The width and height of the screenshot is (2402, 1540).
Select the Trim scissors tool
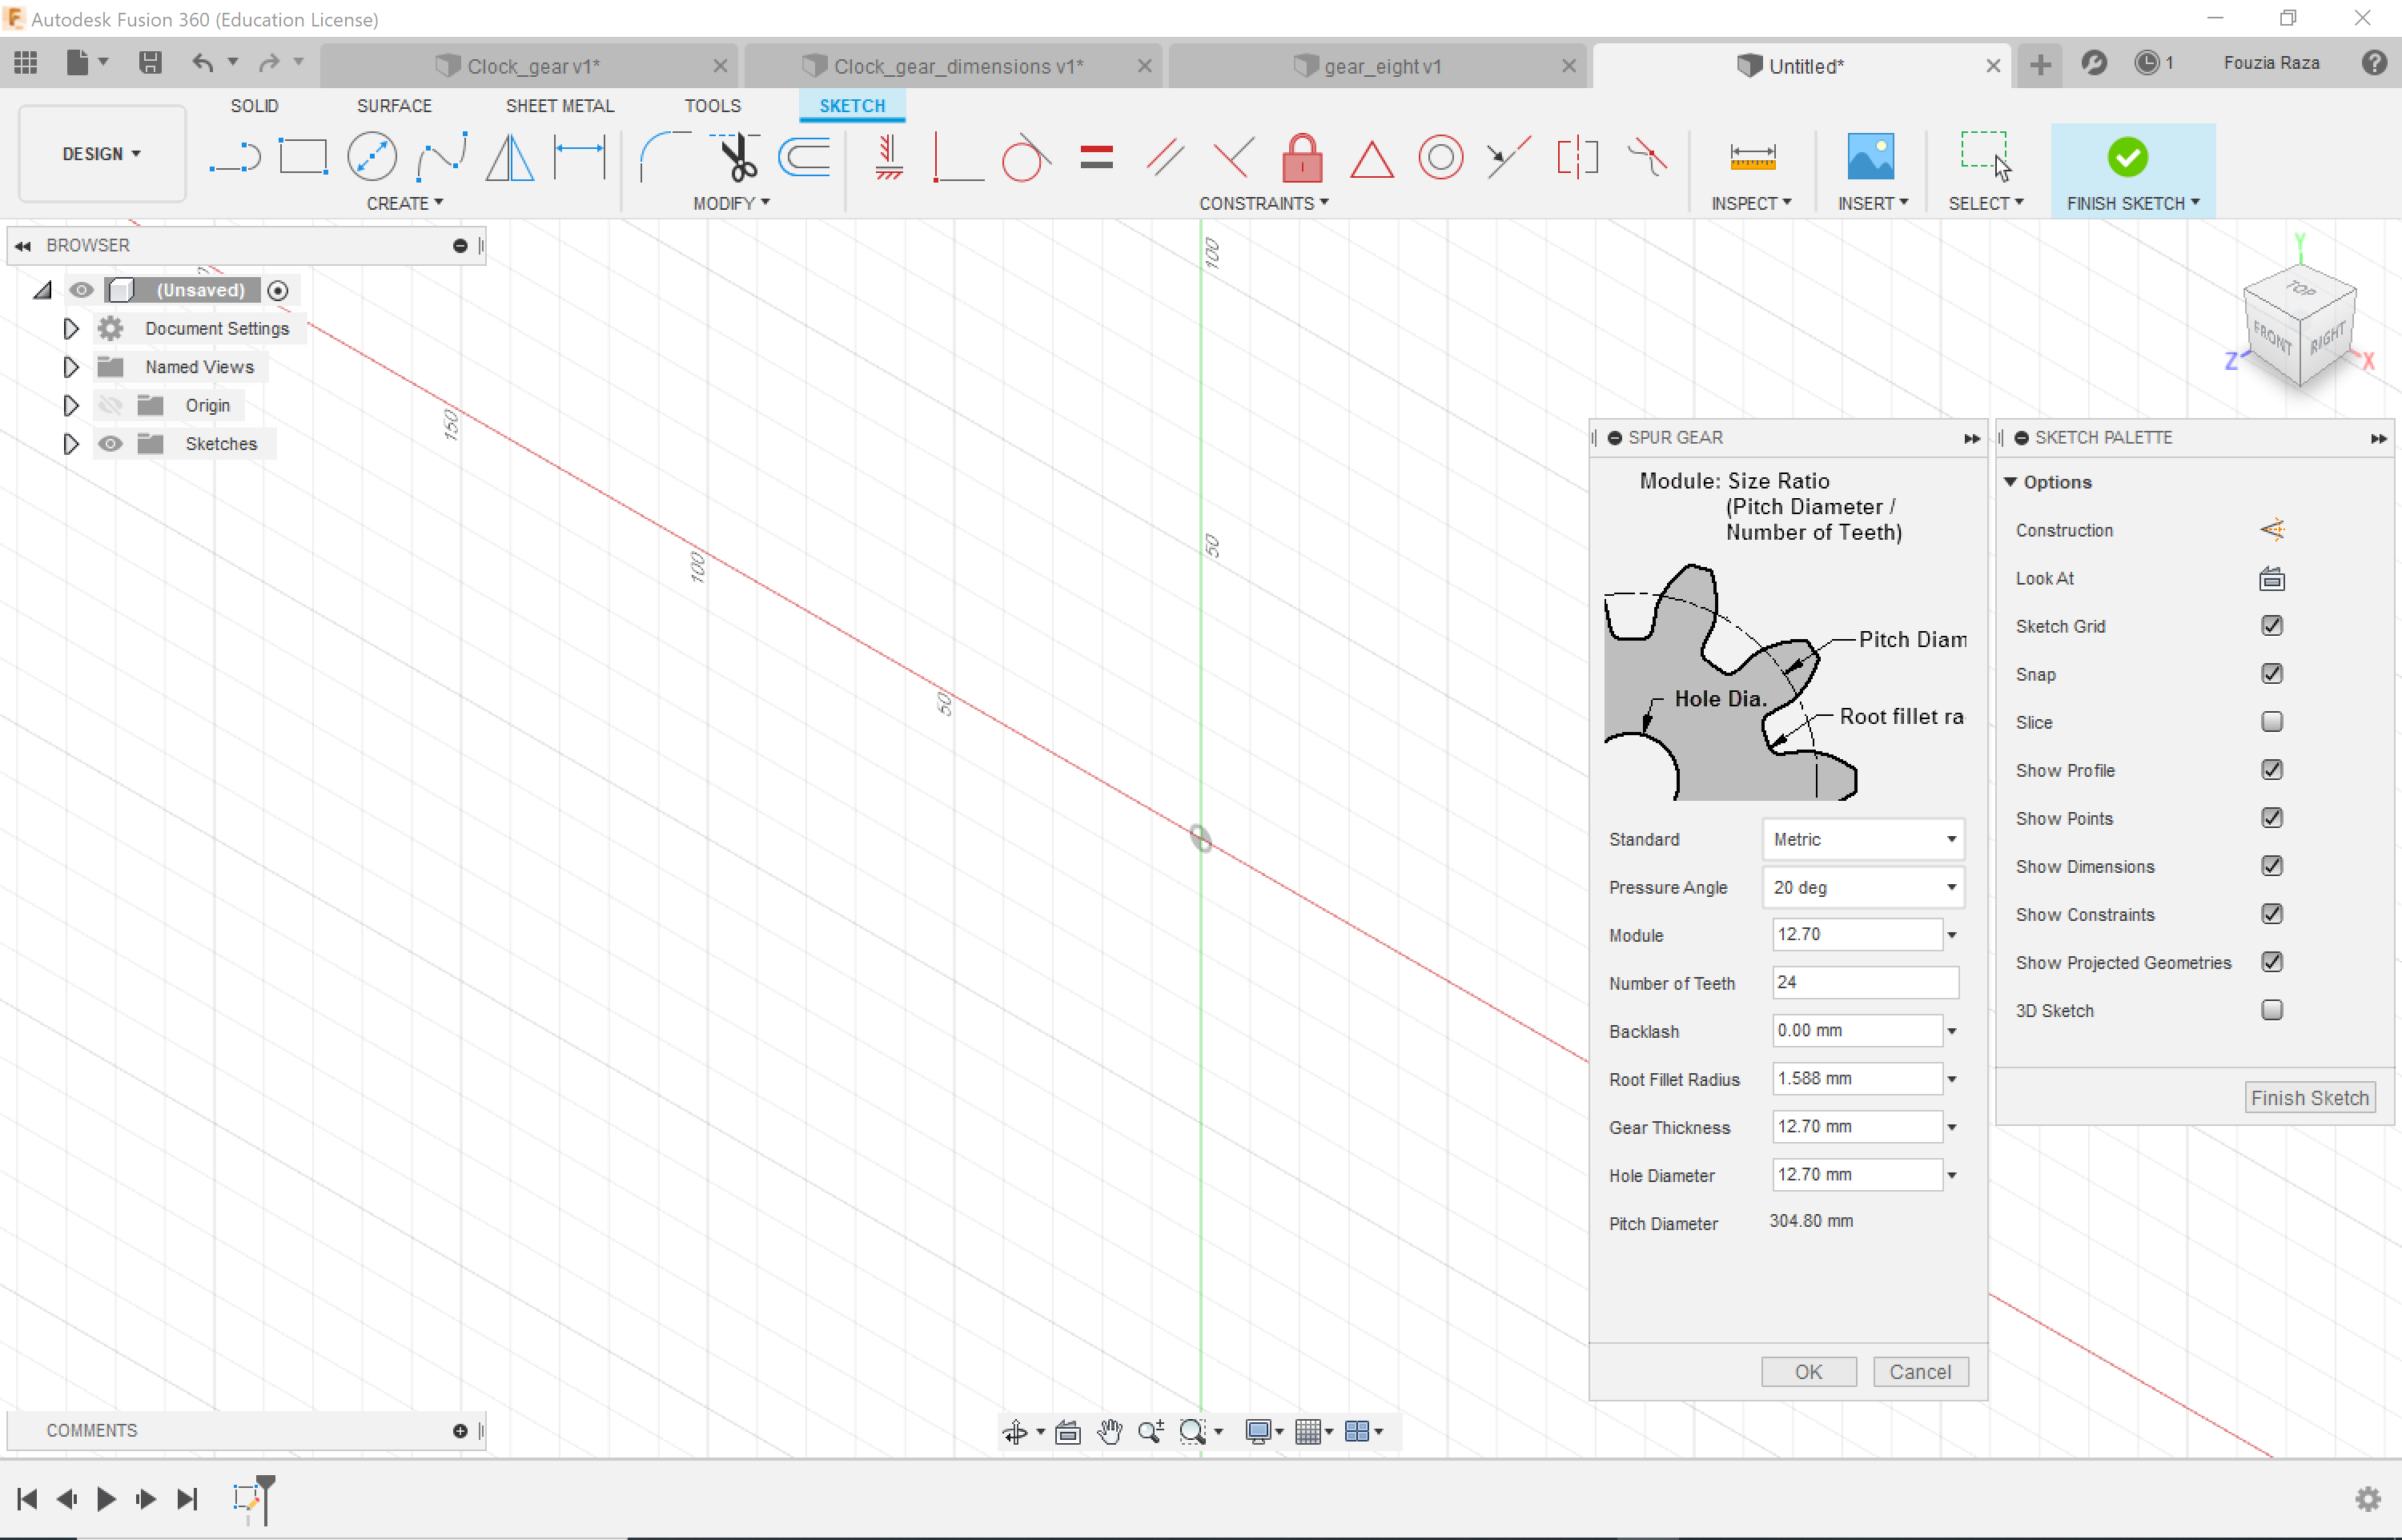(737, 157)
